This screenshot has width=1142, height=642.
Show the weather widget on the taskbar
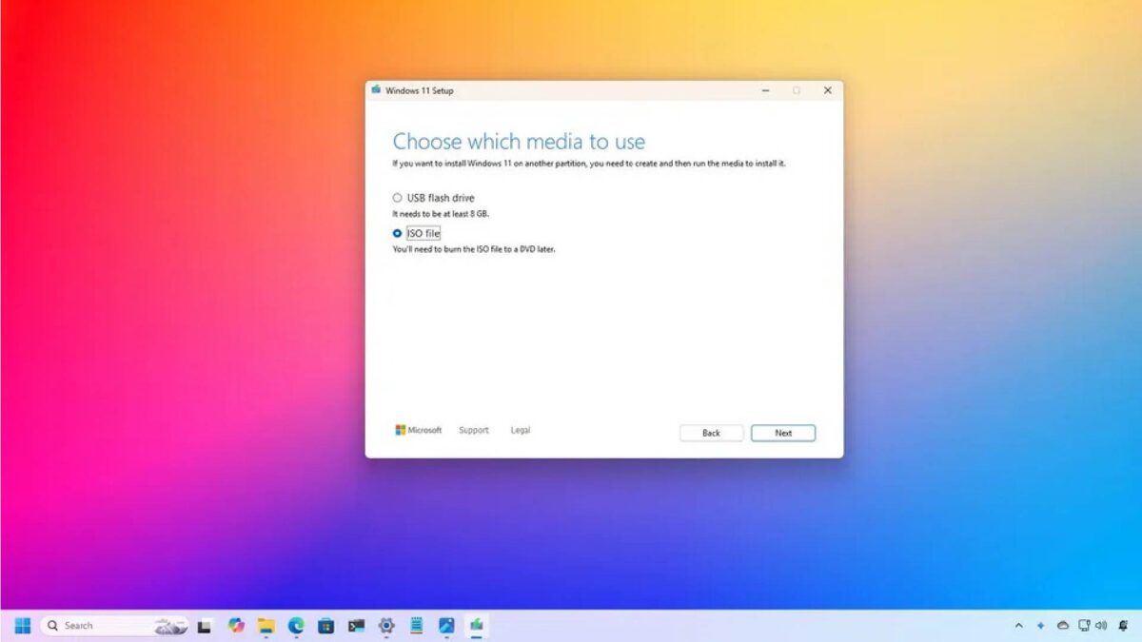point(171,626)
